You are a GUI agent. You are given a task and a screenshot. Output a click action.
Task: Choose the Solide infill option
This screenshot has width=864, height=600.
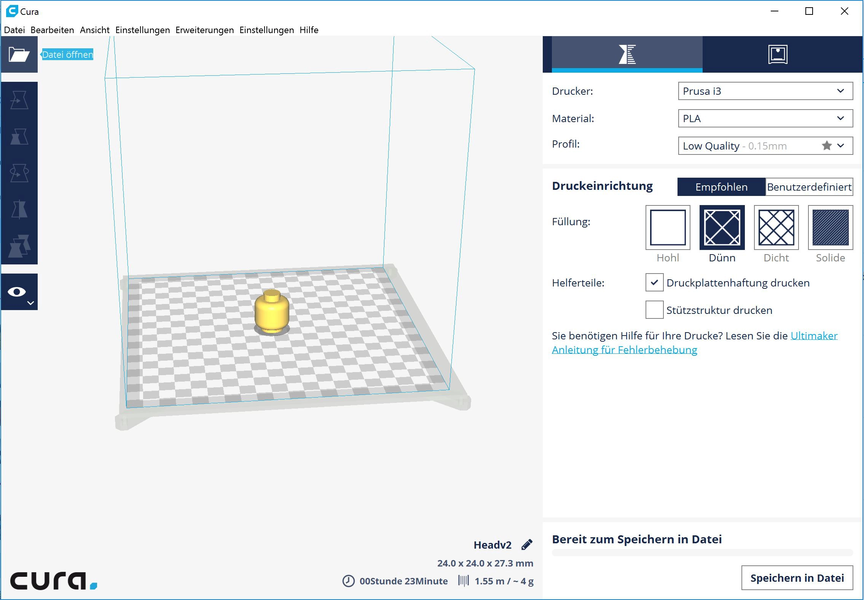831,228
